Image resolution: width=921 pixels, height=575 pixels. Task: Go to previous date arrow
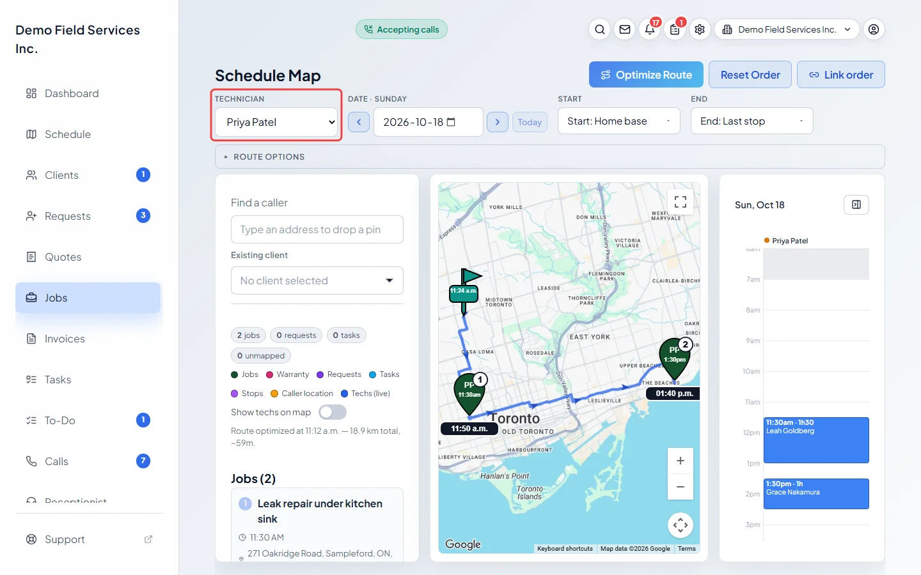coord(359,122)
